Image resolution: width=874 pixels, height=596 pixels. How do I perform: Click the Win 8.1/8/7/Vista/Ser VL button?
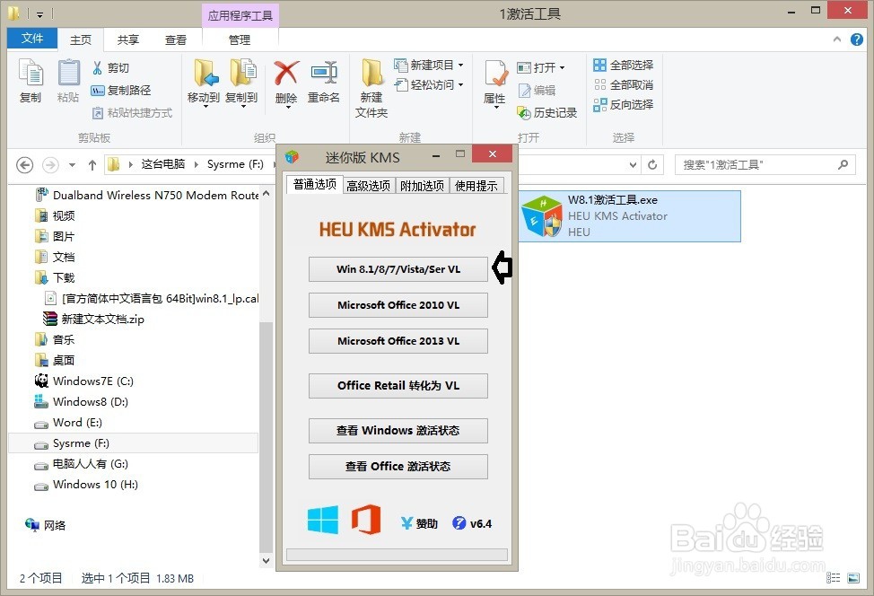[x=398, y=269]
